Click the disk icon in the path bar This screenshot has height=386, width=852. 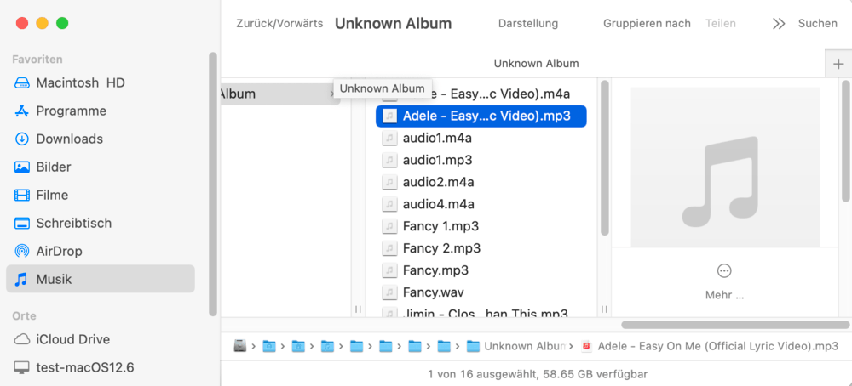240,346
